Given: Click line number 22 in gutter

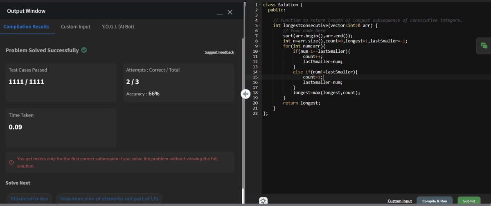Looking at the screenshot, I should coord(256,114).
